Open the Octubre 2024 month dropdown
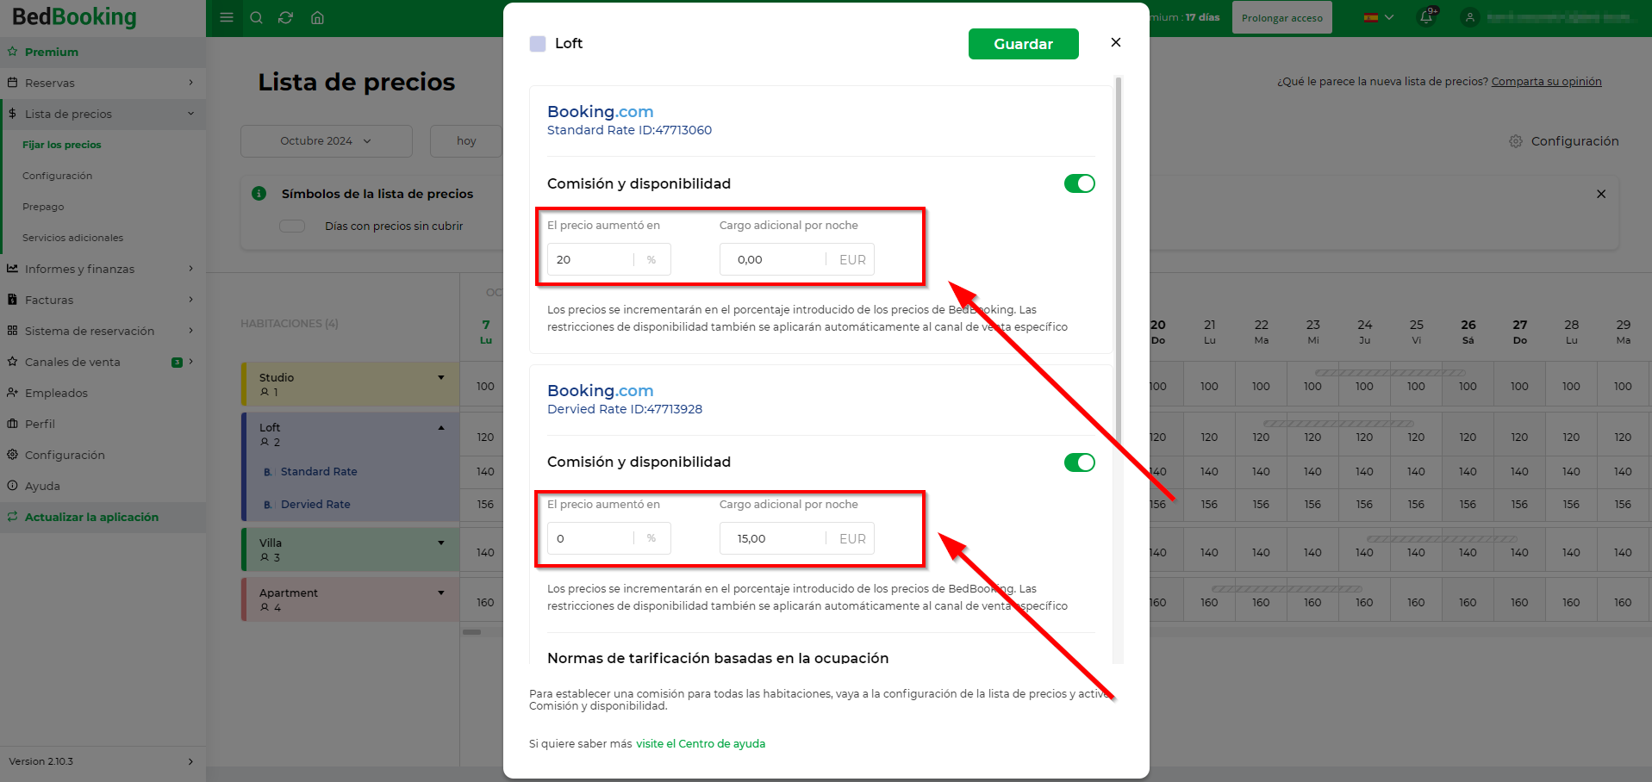 (326, 141)
